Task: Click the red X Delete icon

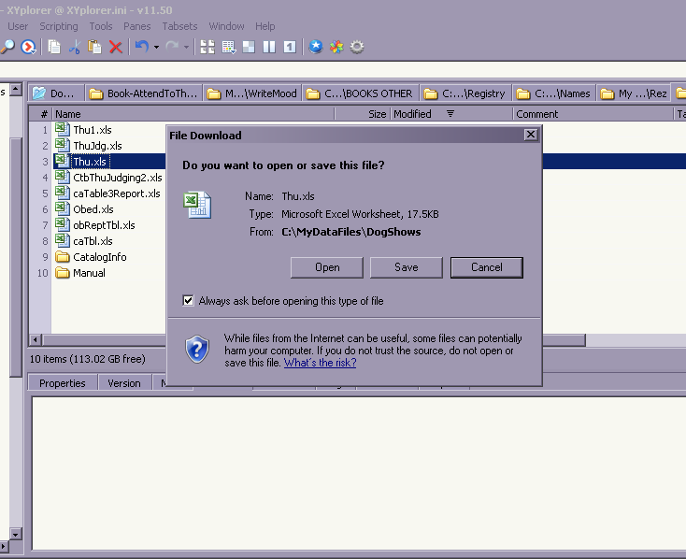Action: 116,47
